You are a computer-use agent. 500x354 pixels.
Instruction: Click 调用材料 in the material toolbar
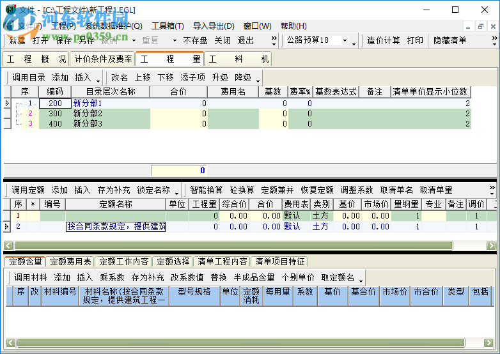pos(30,277)
